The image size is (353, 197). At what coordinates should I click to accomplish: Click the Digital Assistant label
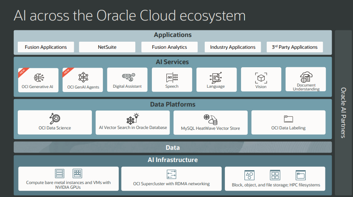[127, 87]
